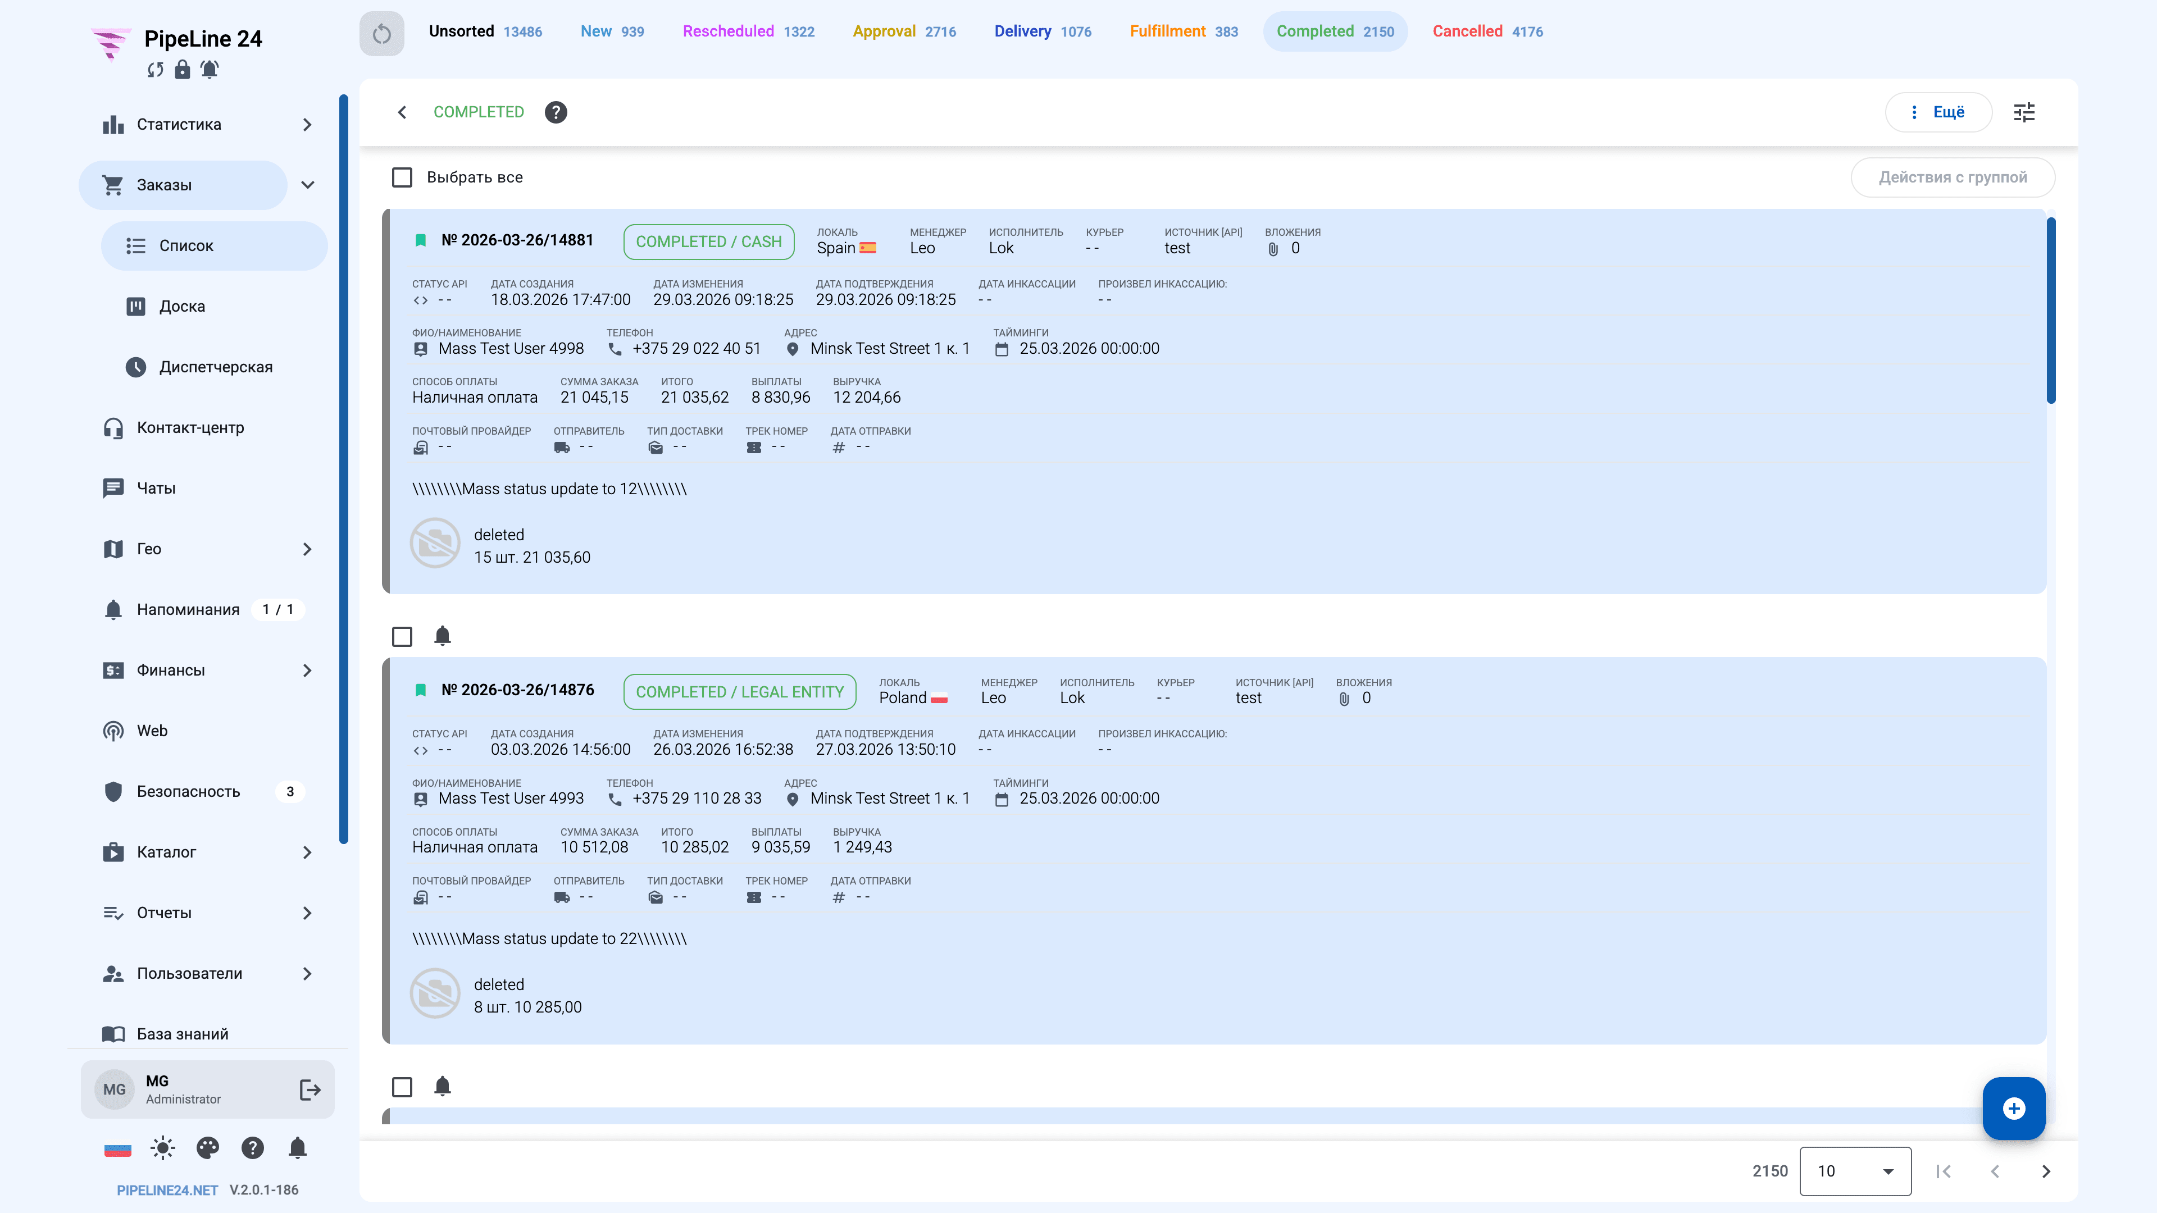This screenshot has height=1213, width=2157.
Task: Expand the Гео menu chevron
Action: point(307,549)
